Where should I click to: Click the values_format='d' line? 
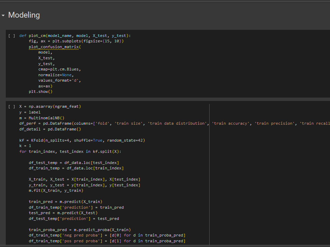(60, 80)
